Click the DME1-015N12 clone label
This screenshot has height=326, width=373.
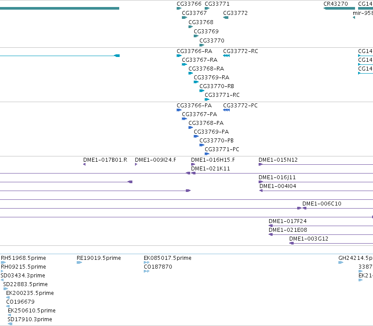tap(278, 160)
